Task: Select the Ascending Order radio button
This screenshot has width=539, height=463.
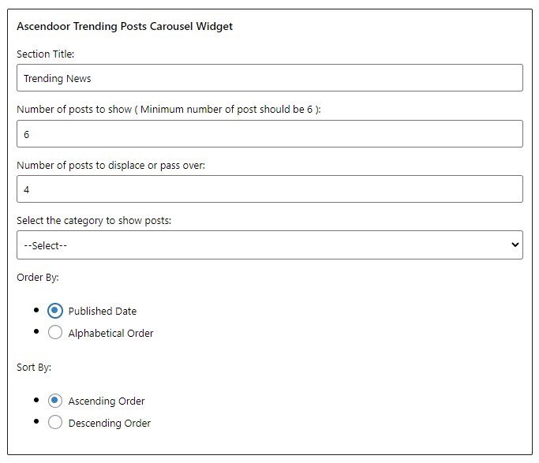Action: (x=55, y=401)
